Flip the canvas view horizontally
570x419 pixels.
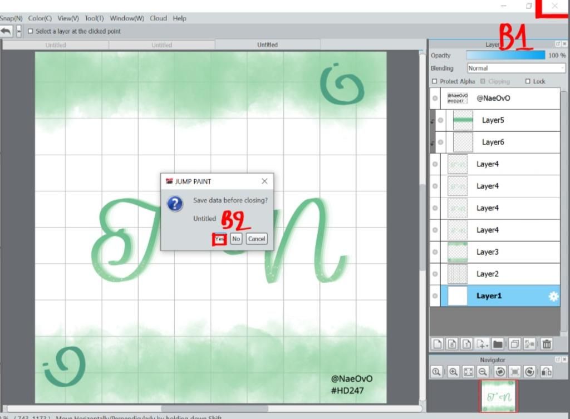[547, 372]
